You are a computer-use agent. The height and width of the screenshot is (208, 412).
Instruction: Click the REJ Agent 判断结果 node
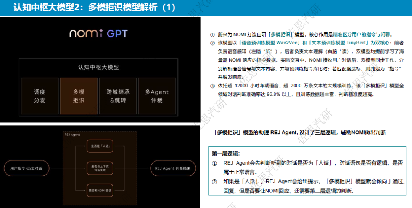173,168
